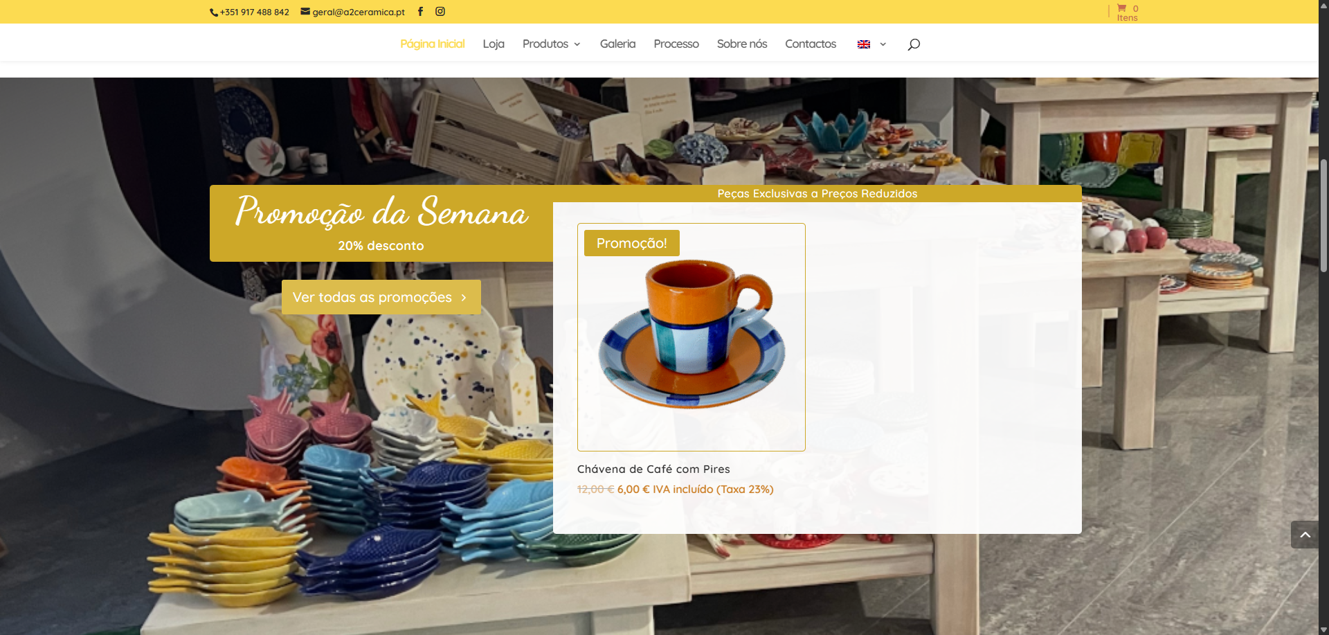Go to the Loja menu item
Image resolution: width=1329 pixels, height=635 pixels.
tap(494, 44)
